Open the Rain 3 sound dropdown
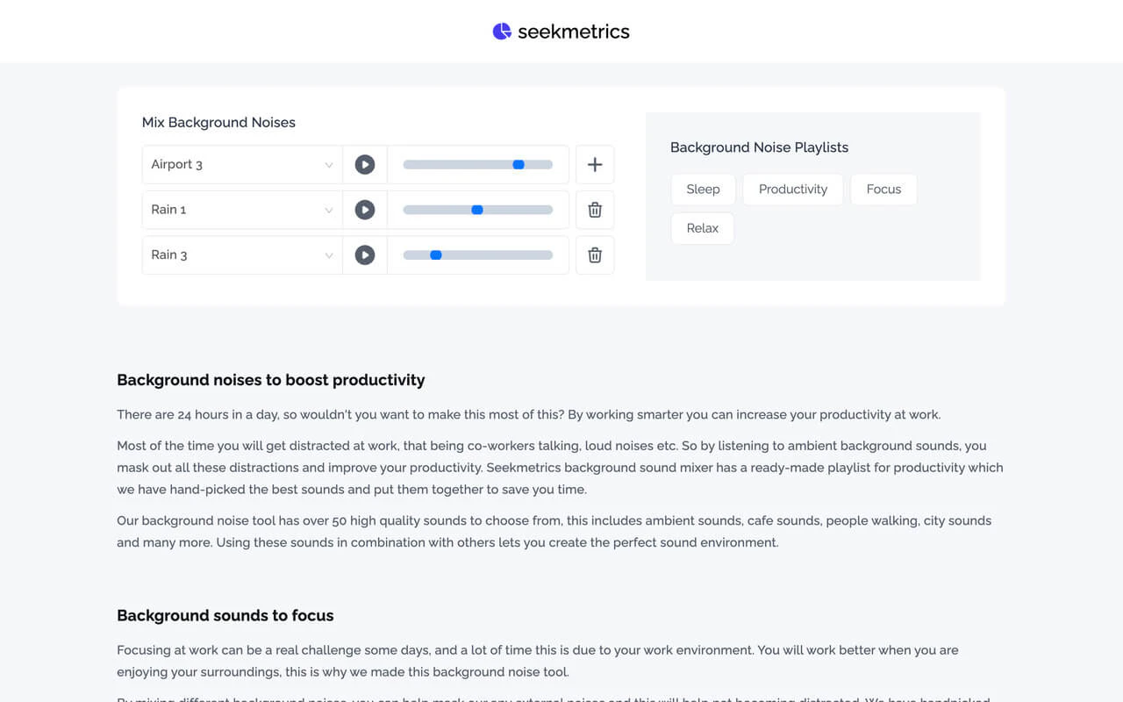Screen dimensions: 1123x702 pyautogui.click(x=242, y=255)
